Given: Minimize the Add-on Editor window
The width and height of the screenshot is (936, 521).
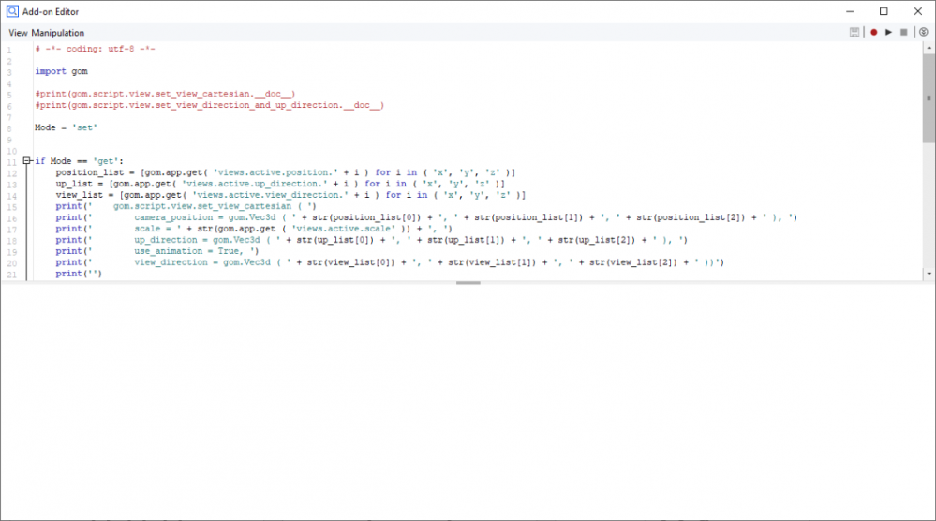Looking at the screenshot, I should point(850,11).
